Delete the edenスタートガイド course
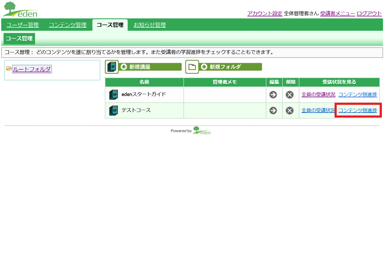Screen dimensions: 384x268 coord(290,95)
